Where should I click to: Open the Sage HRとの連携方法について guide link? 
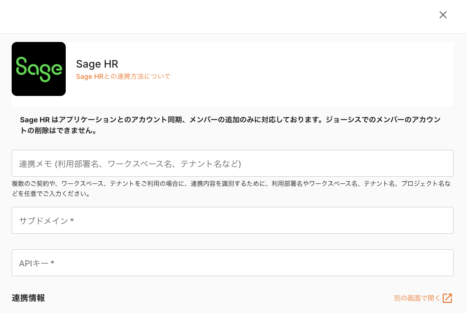123,77
